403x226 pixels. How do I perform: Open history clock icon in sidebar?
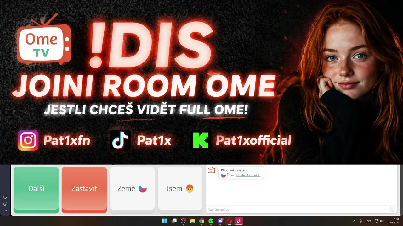point(5,204)
